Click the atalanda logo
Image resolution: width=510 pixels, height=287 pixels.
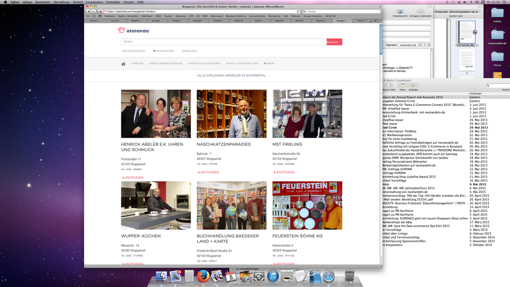(x=134, y=30)
